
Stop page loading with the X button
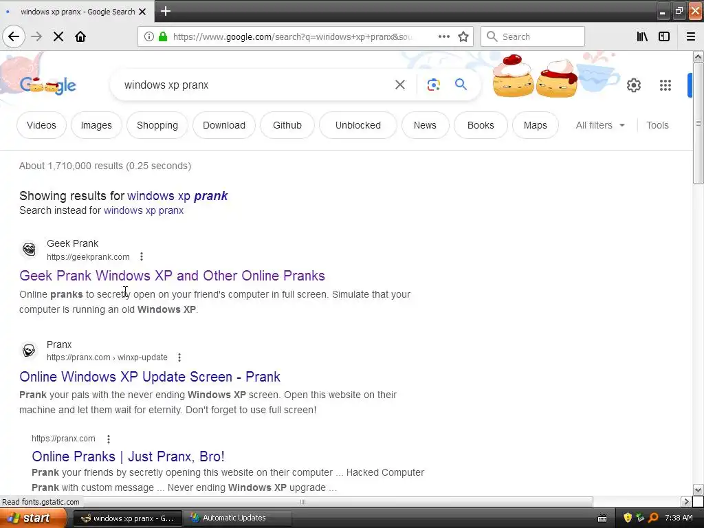click(58, 36)
